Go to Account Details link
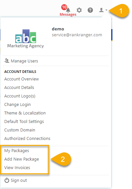Viewport: 132px width, 189px height. (19, 88)
